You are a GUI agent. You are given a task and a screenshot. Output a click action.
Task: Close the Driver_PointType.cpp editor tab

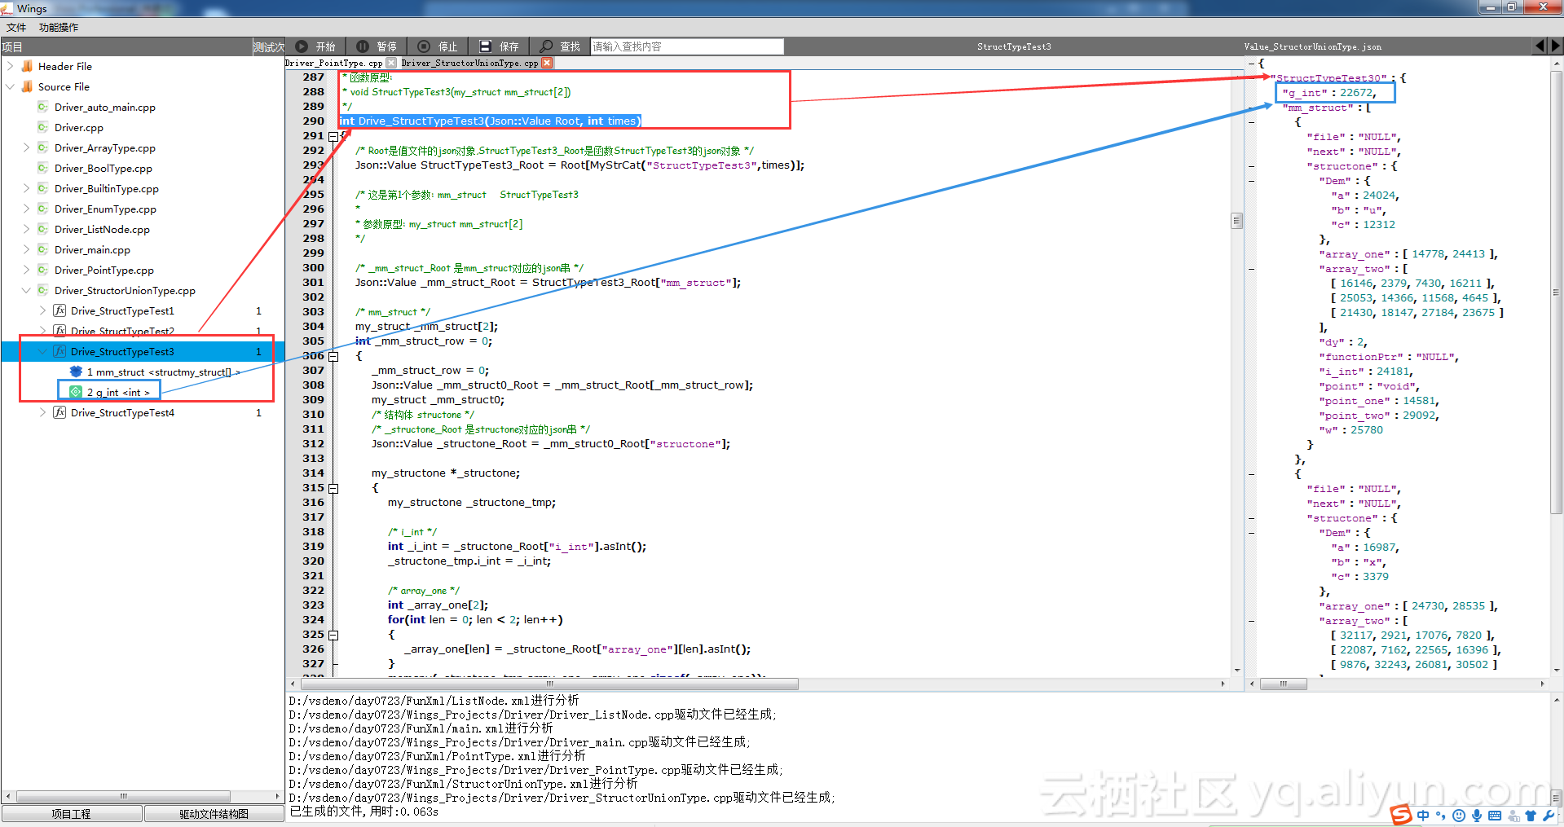point(391,63)
